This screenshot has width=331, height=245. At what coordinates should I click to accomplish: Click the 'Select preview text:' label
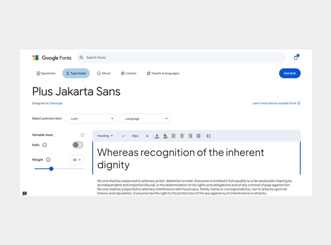coord(47,118)
